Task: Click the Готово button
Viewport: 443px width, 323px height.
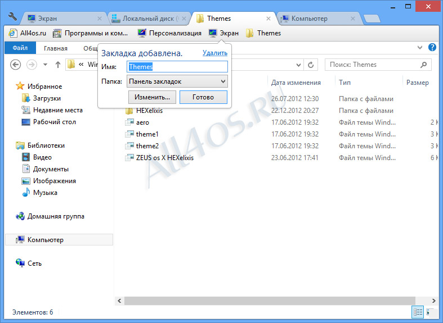Action: point(203,97)
